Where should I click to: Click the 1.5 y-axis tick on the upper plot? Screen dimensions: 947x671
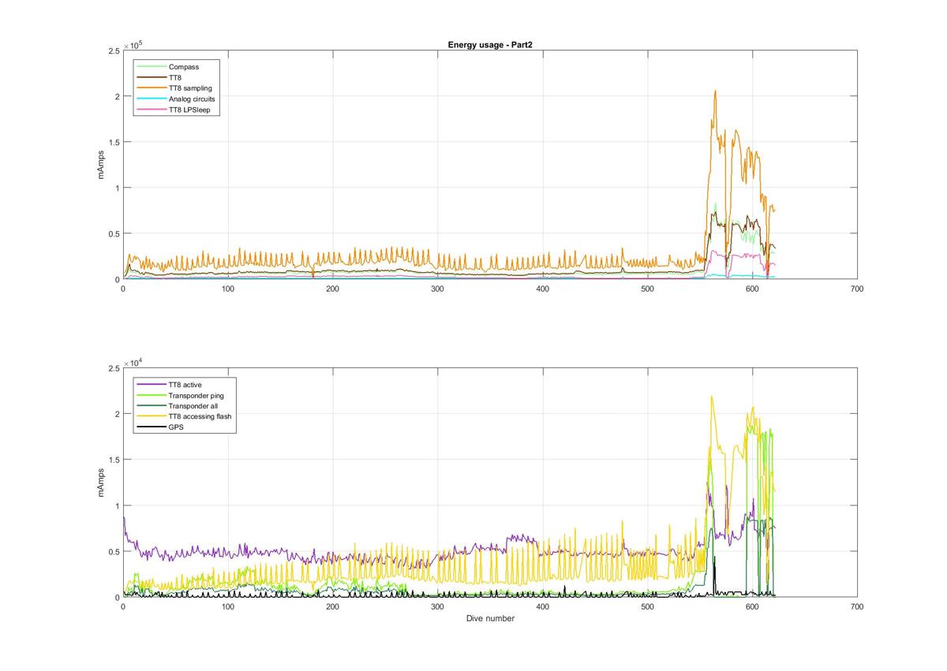(x=114, y=142)
